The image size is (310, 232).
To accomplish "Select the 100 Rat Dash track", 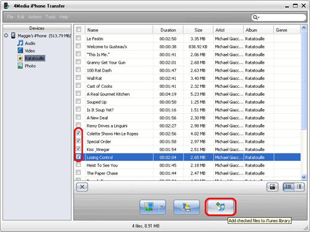I will coord(187,71).
